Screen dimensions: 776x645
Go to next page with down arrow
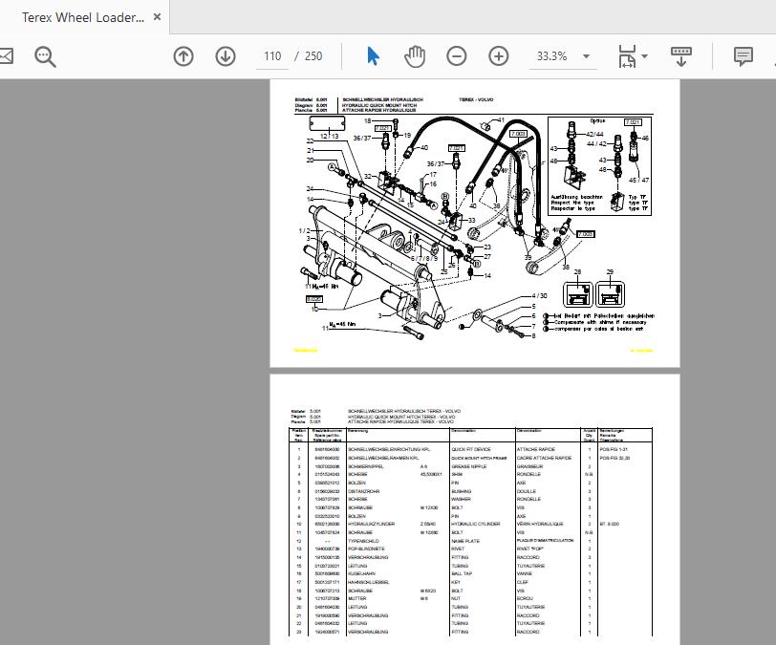[226, 56]
